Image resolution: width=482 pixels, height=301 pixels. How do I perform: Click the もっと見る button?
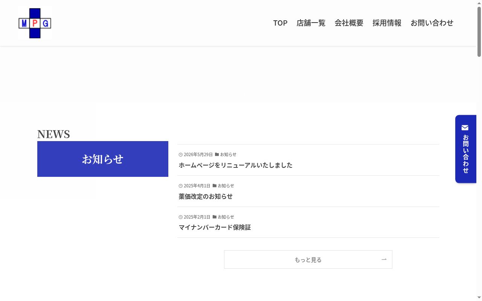[x=308, y=260]
